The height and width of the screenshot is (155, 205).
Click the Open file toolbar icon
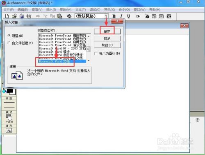click(14, 16)
